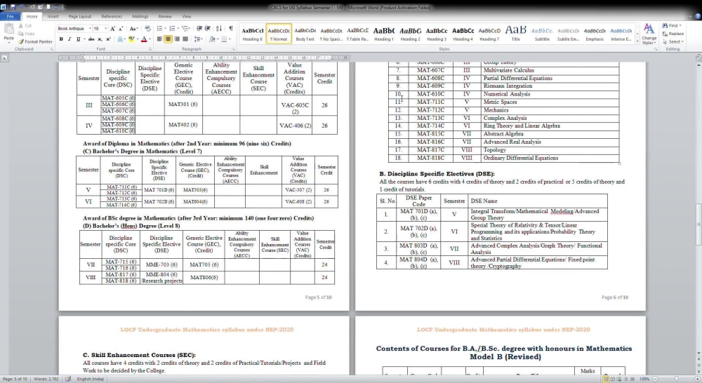Click the bullets list icon
Screen dimensions: 702x383
pos(160,29)
